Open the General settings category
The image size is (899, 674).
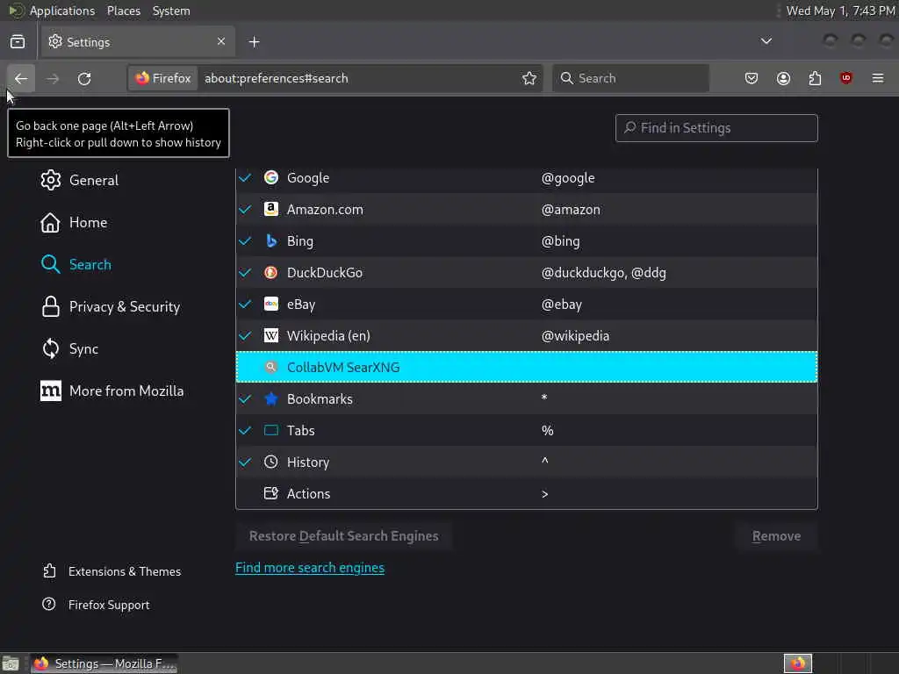(80, 180)
